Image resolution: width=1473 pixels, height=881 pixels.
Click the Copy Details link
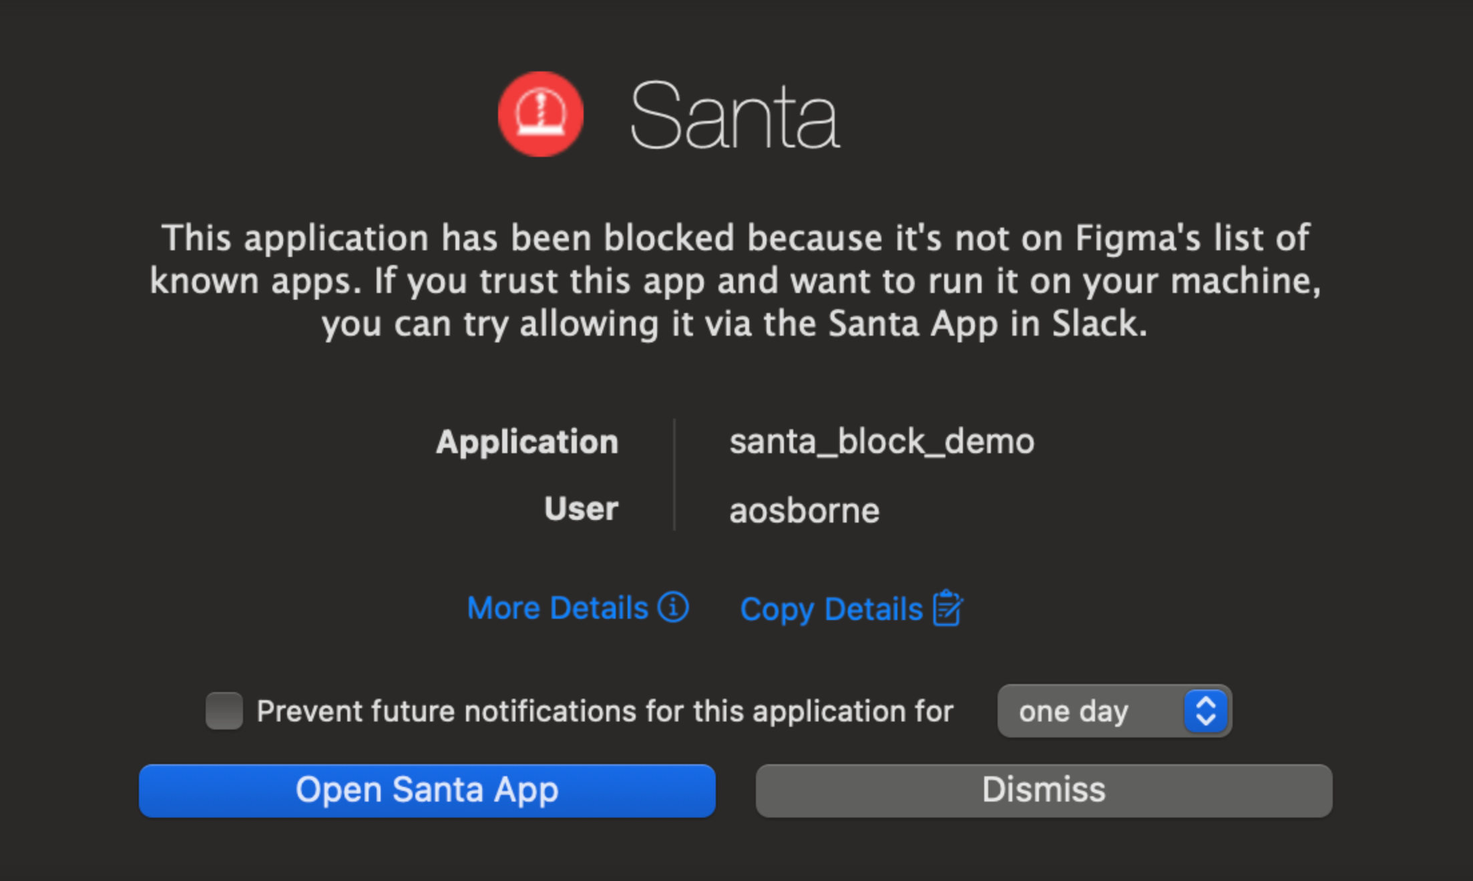(x=851, y=609)
